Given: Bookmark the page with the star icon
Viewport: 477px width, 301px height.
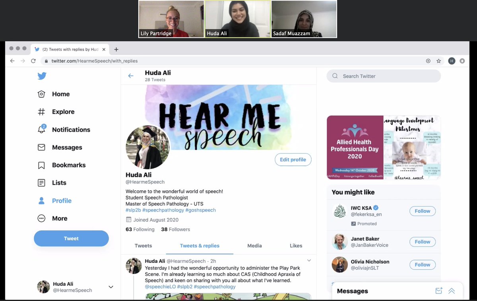Looking at the screenshot, I should (x=439, y=61).
